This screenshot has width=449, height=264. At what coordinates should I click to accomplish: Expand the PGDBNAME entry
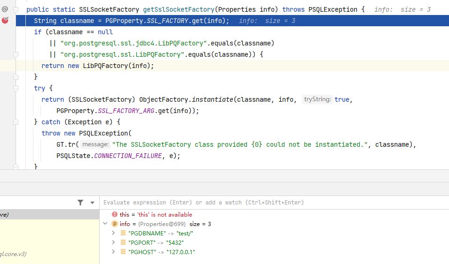tap(113, 233)
